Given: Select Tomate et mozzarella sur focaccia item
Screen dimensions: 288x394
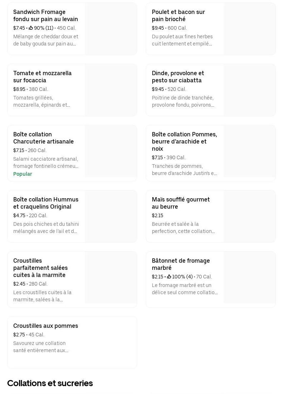Looking at the screenshot, I should (42, 77).
